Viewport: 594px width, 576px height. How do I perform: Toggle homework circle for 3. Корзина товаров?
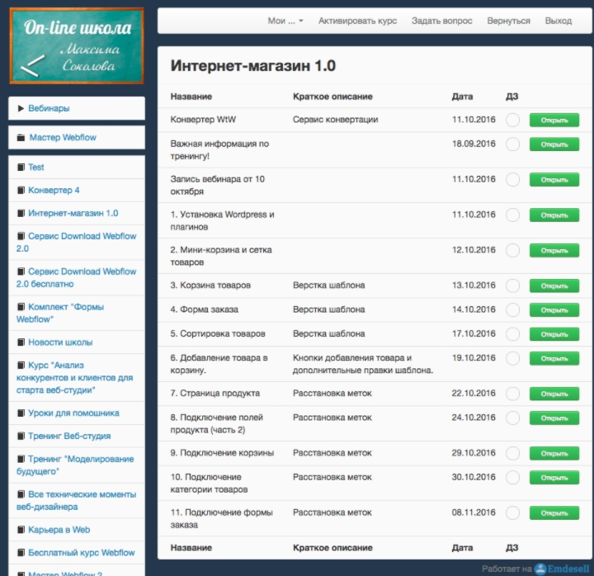point(512,286)
